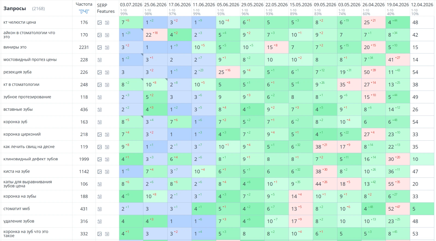Click the 'Частота' column header
Screen dimensions: 436x241
tap(84, 4)
